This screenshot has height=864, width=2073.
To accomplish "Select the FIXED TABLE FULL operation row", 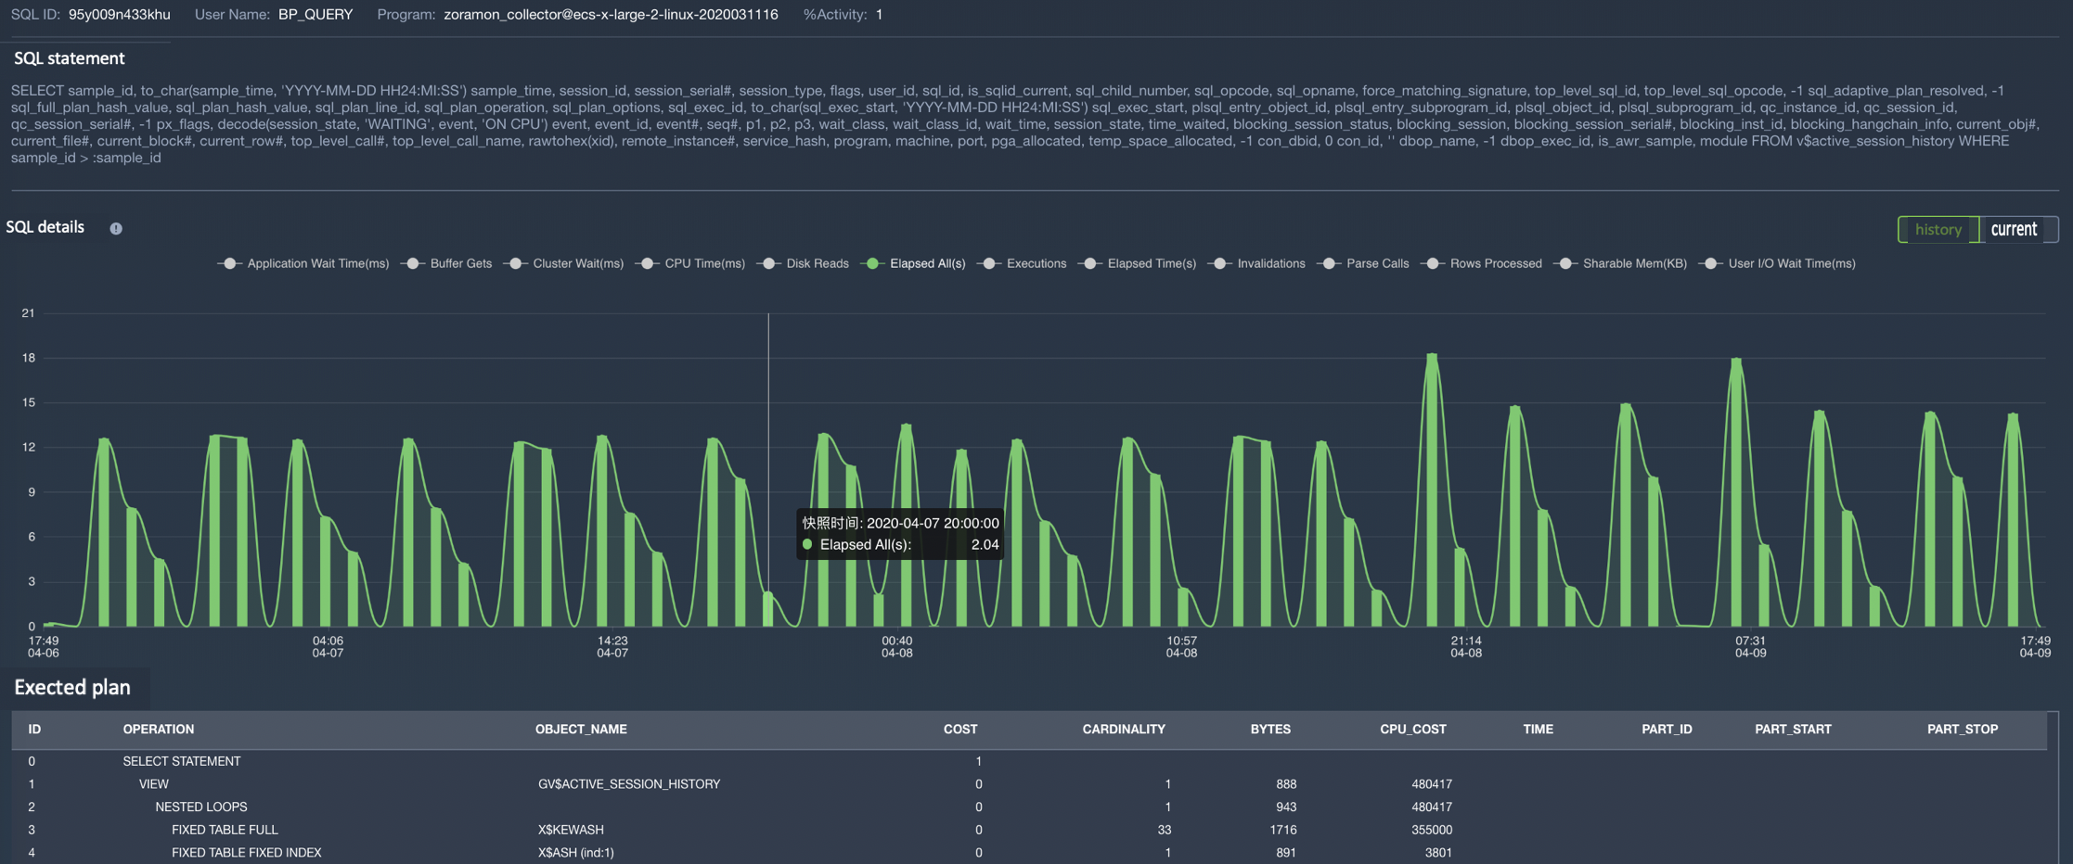I will coord(224,830).
